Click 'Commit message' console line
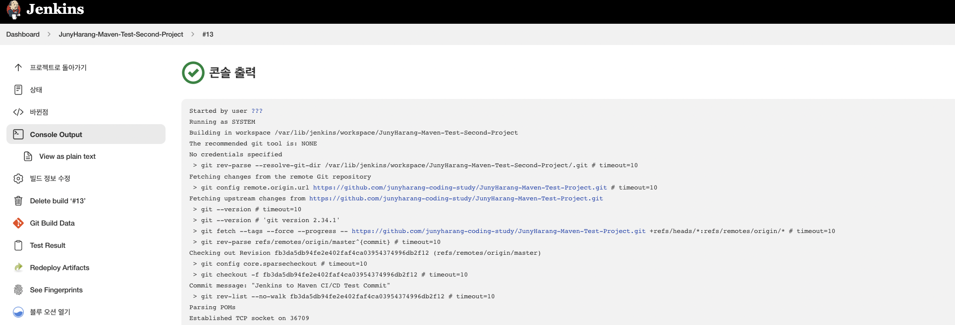Viewport: 955px width, 325px height. [x=289, y=285]
